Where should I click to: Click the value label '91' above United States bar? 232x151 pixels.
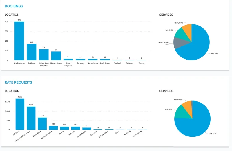(x=56, y=50)
